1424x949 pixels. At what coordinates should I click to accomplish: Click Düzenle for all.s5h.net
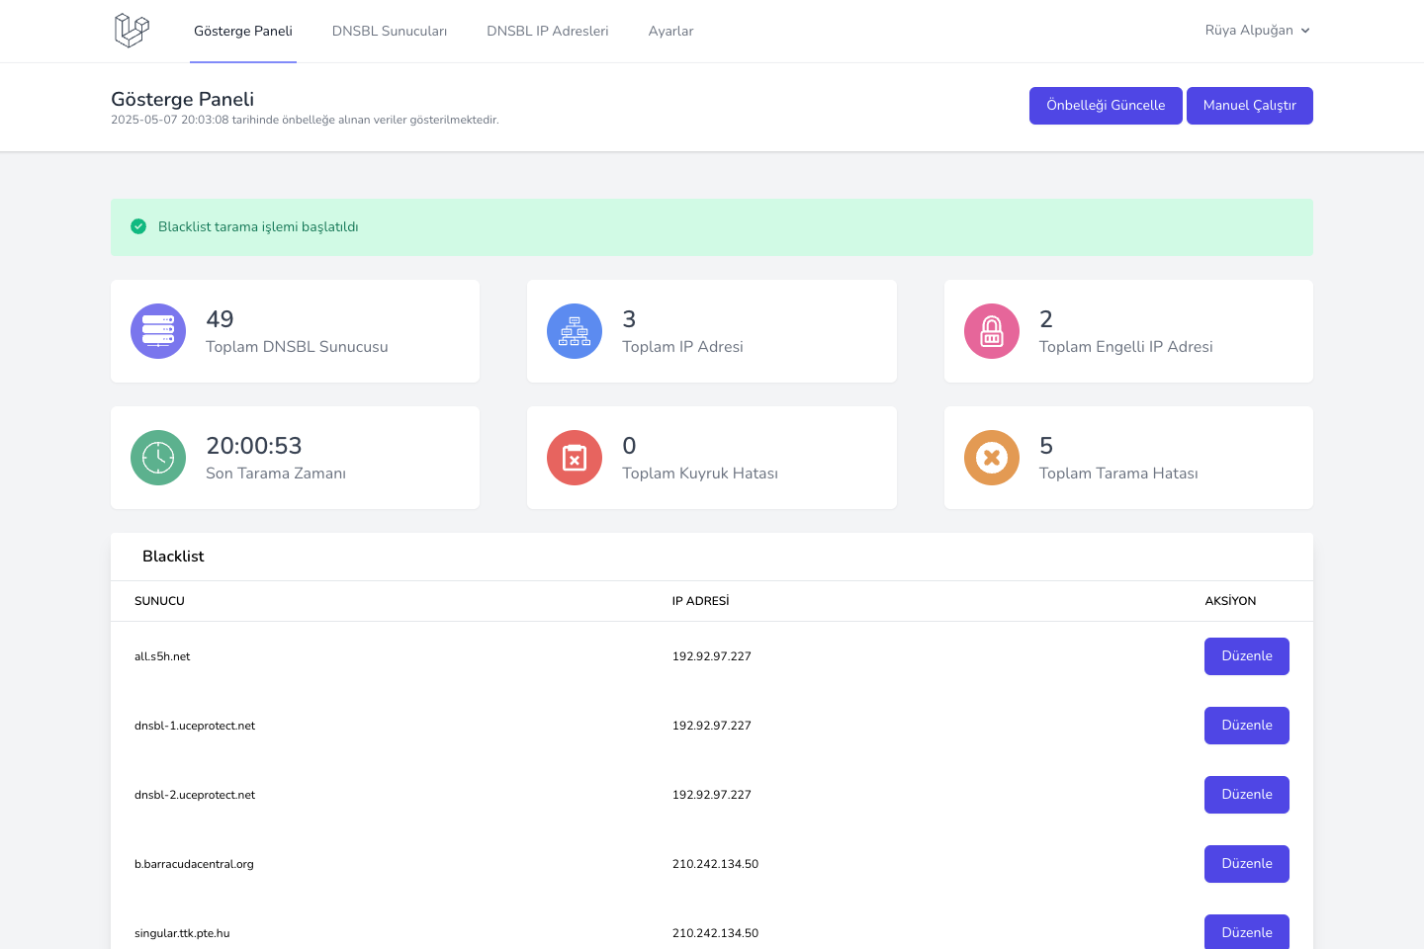coord(1247,656)
